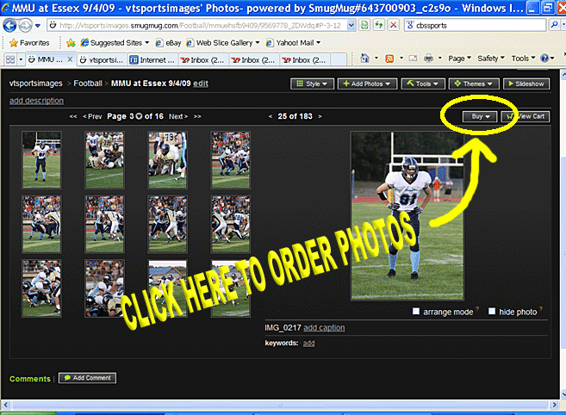Click the printer icon in command bar
The image size is (566, 415).
(x=428, y=59)
